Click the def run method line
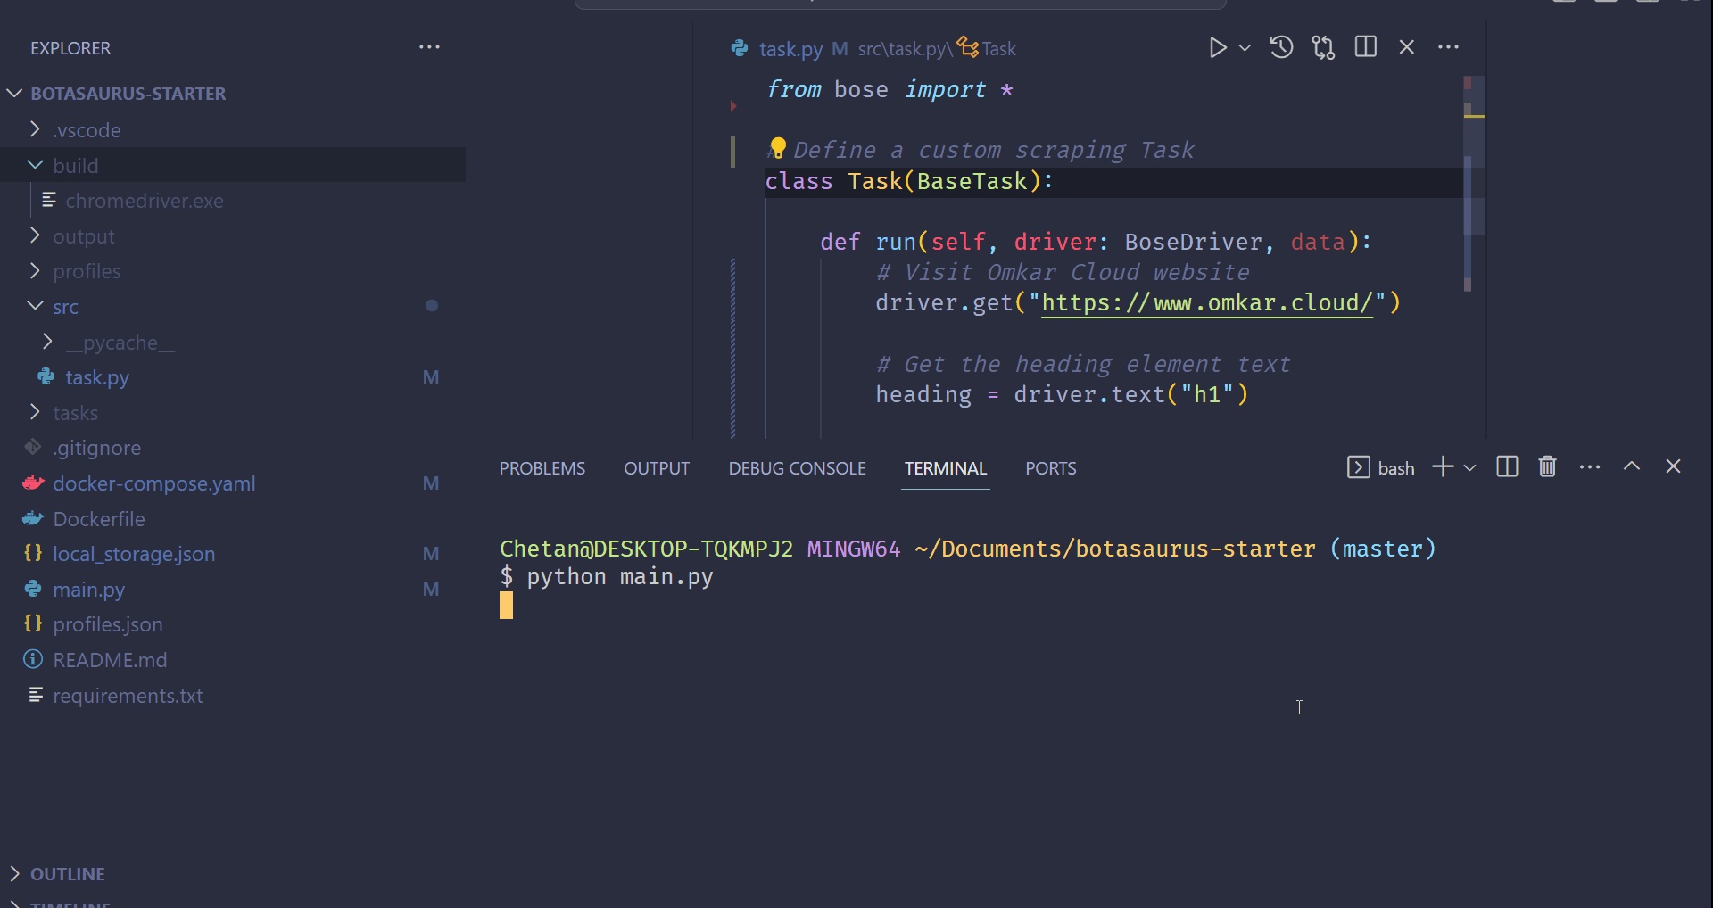1713x908 pixels. (1096, 242)
